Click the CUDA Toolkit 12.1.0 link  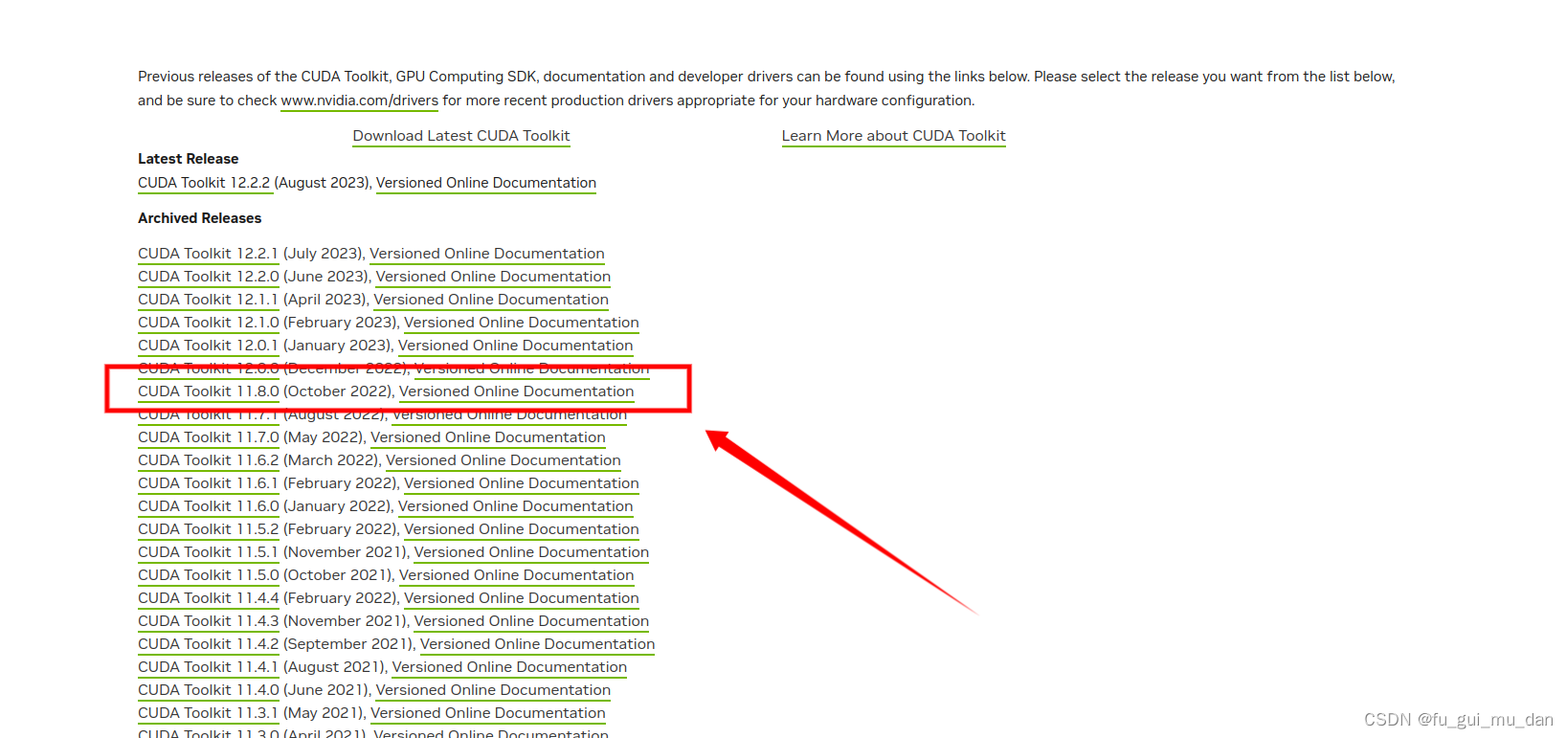tap(209, 323)
